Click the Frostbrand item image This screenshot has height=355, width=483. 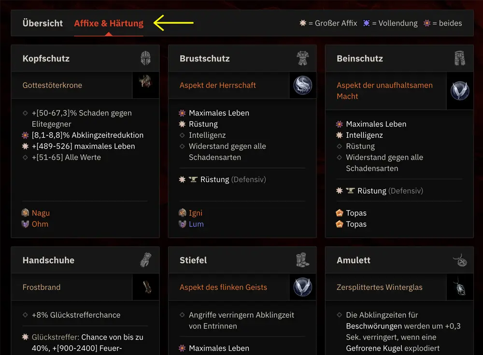(145, 287)
